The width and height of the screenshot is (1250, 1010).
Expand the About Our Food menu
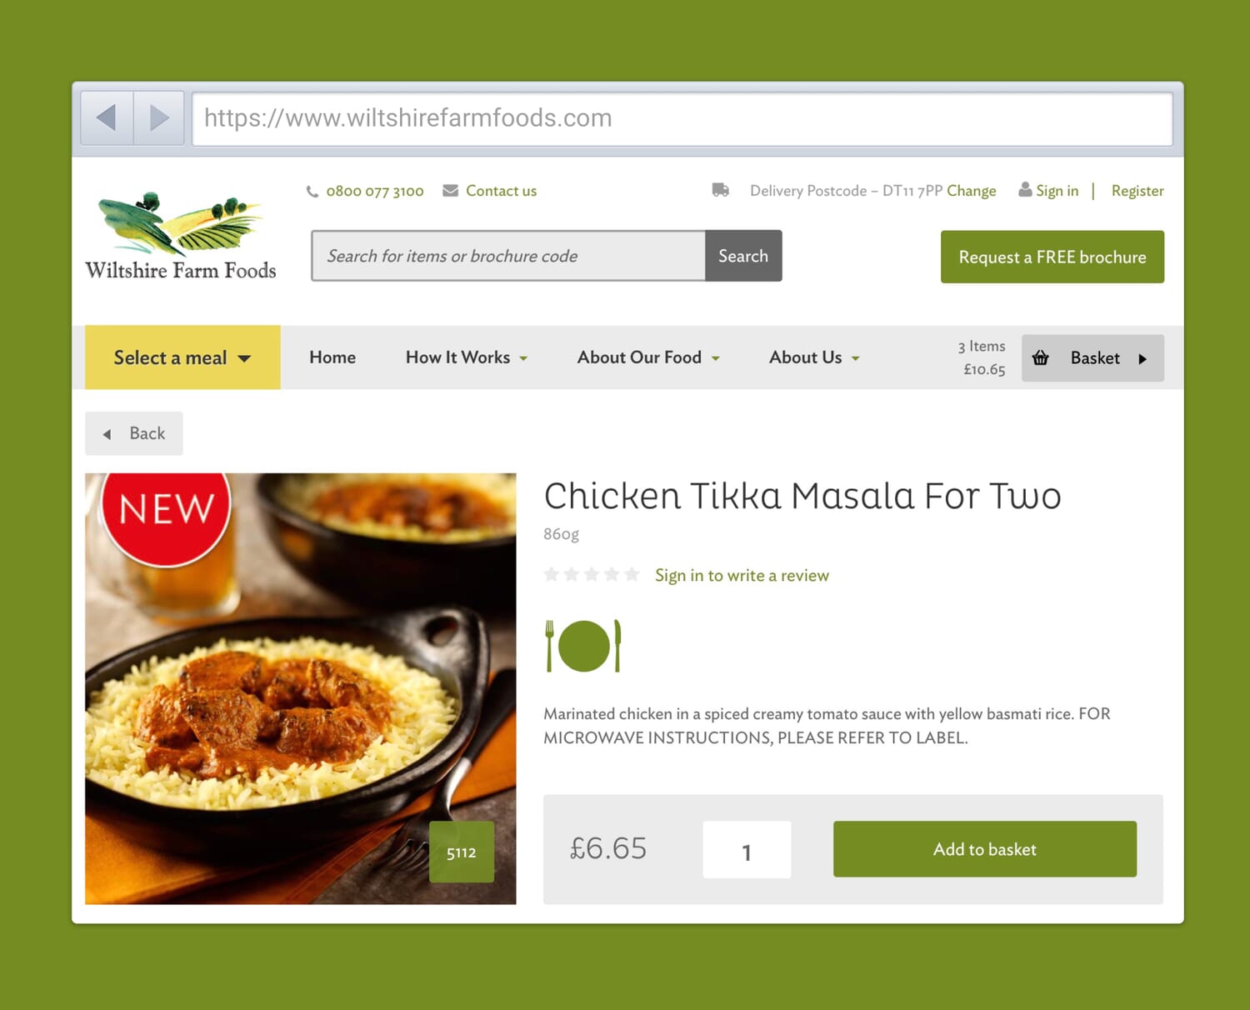point(648,357)
